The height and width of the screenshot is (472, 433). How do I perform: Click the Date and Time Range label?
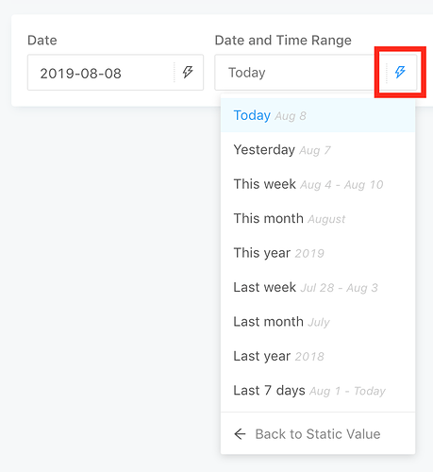[283, 41]
